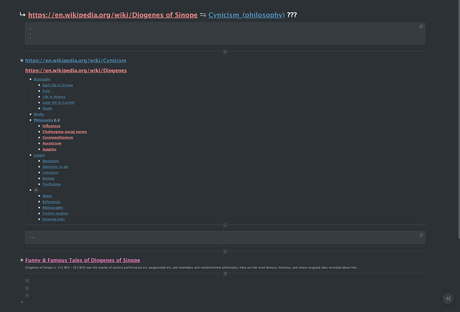This screenshot has width=460, height=312.
Task: Open the Exile link
Action: click(46, 91)
